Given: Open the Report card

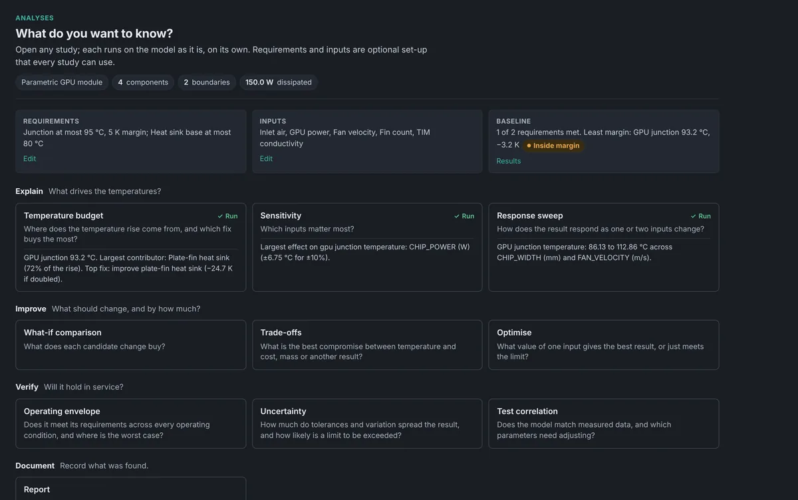Looking at the screenshot, I should pyautogui.click(x=130, y=489).
